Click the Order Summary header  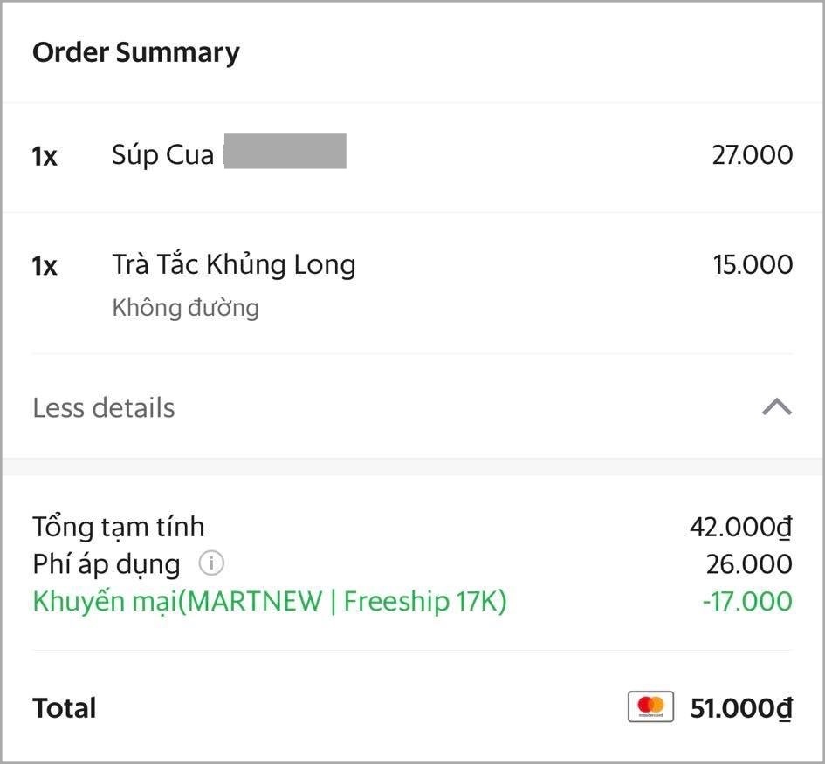(135, 51)
